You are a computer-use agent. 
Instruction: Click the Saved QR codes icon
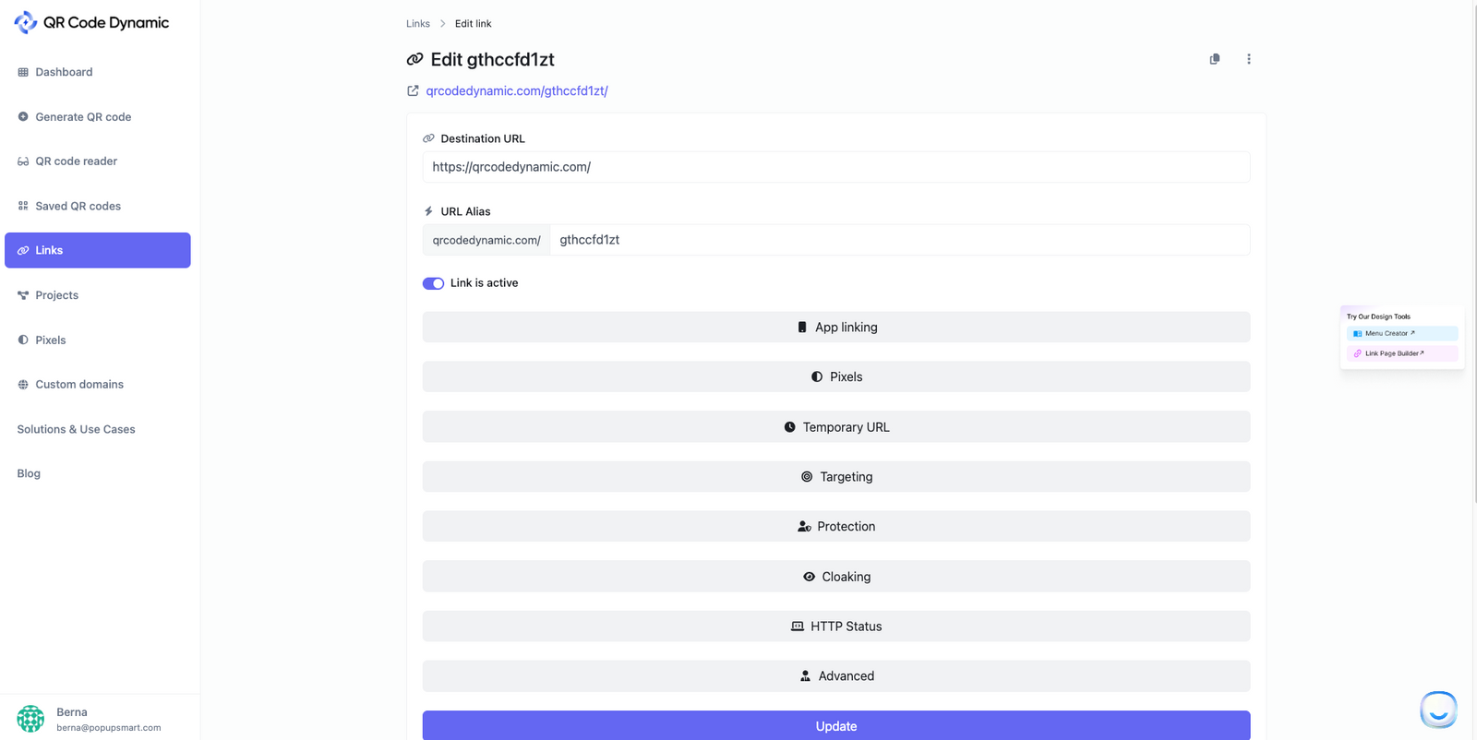(22, 205)
